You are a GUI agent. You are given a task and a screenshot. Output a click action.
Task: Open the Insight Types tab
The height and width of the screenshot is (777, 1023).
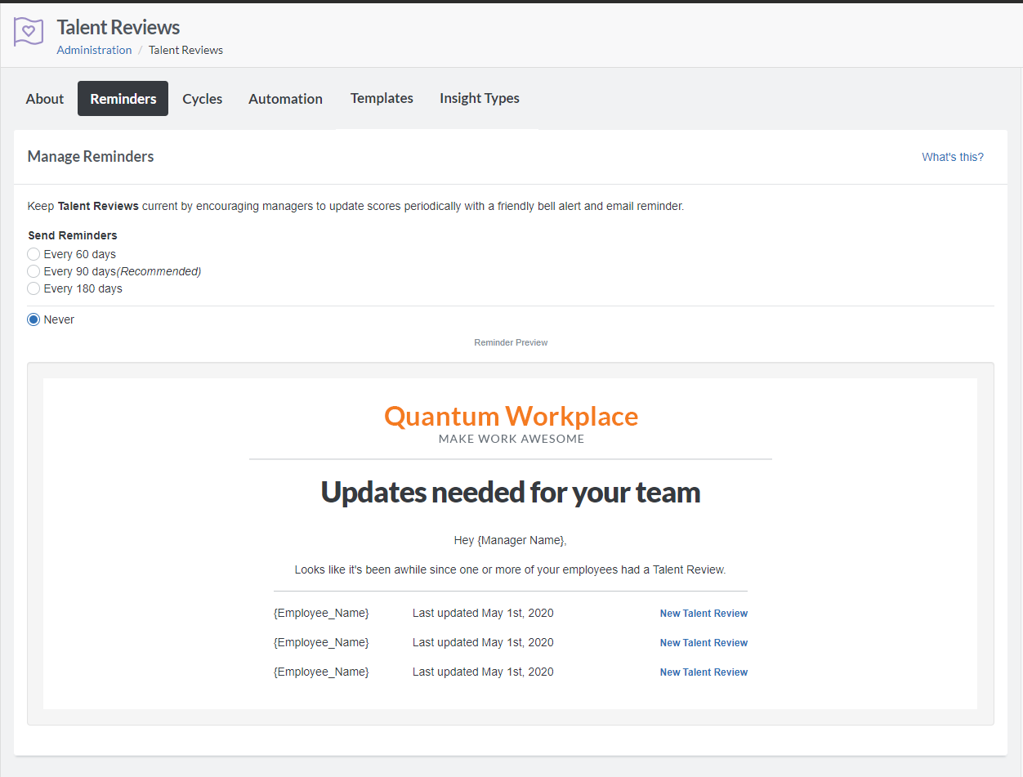[480, 98]
